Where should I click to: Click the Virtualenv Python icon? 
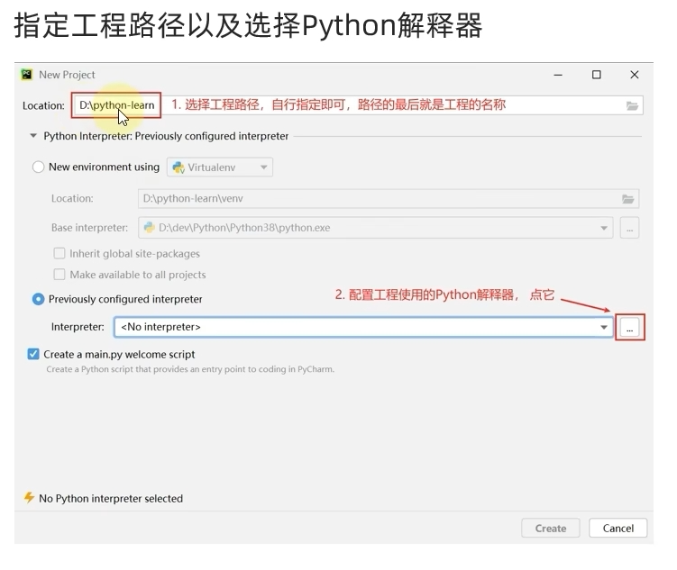tap(178, 167)
